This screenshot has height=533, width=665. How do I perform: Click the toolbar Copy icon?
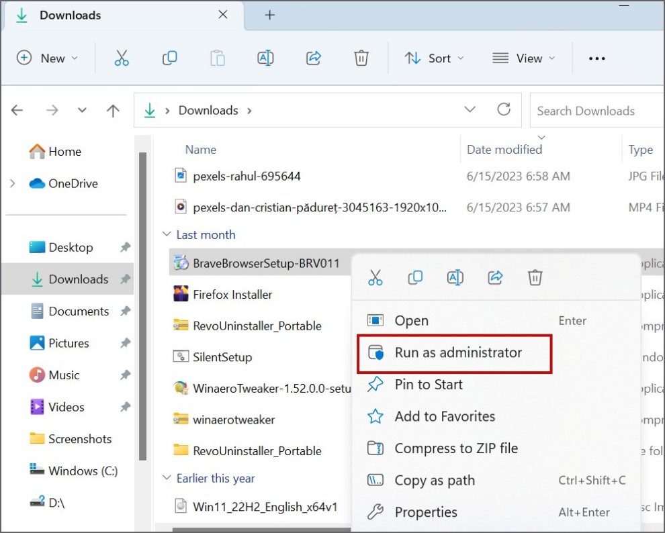[x=169, y=58]
